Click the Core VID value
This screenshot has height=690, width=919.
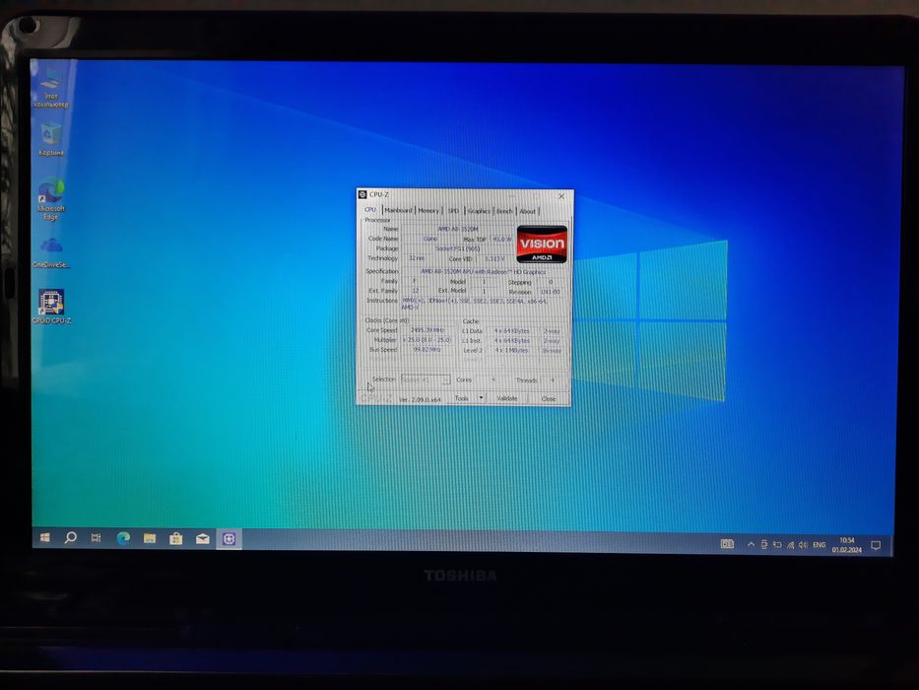[x=494, y=258]
